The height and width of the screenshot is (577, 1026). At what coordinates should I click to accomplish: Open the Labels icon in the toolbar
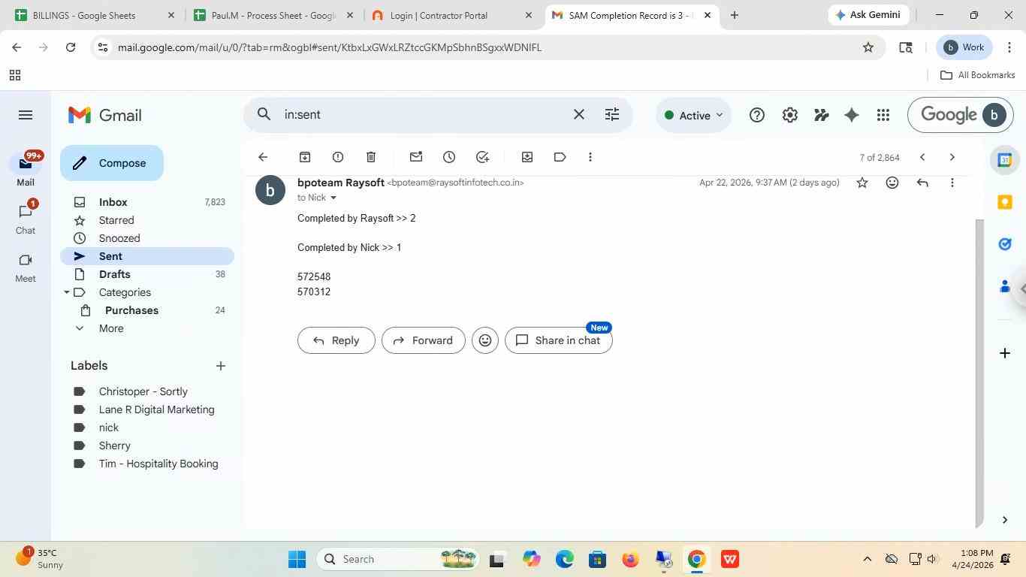[560, 157]
